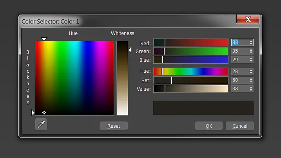Click the 'Red:' label
Screen dimensions: 281x158
(x=145, y=43)
